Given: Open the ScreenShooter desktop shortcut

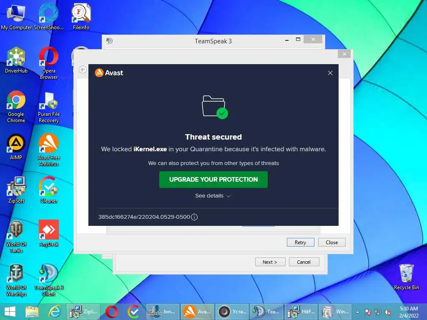Looking at the screenshot, I should pos(48,17).
